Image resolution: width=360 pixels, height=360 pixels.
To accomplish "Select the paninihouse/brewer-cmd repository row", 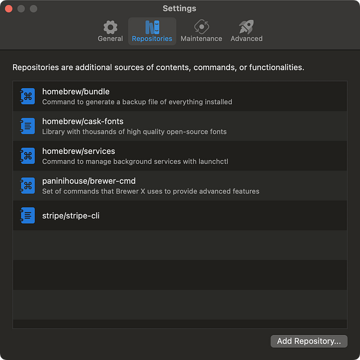I will [180, 186].
